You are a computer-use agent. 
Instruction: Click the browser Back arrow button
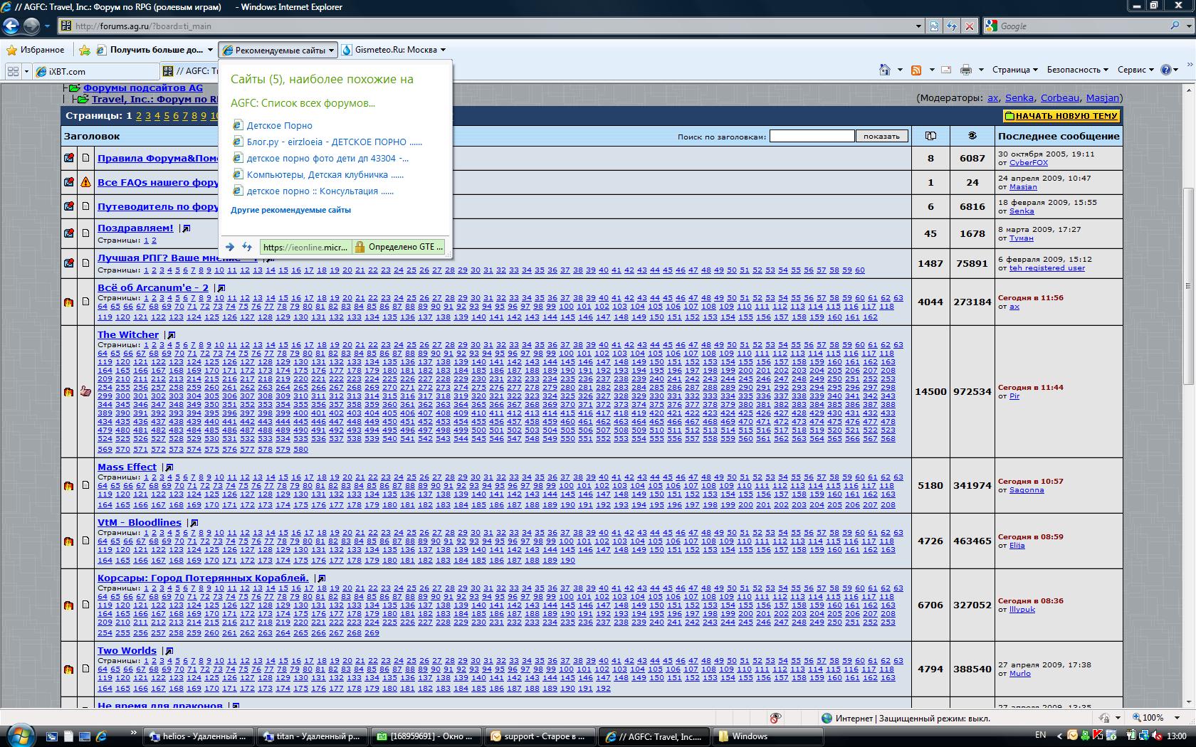(11, 26)
